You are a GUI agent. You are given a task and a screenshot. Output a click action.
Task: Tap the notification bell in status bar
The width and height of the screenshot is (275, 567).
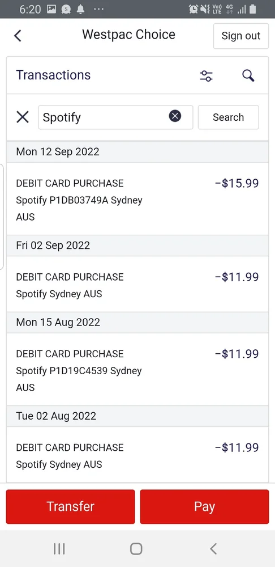pyautogui.click(x=80, y=9)
